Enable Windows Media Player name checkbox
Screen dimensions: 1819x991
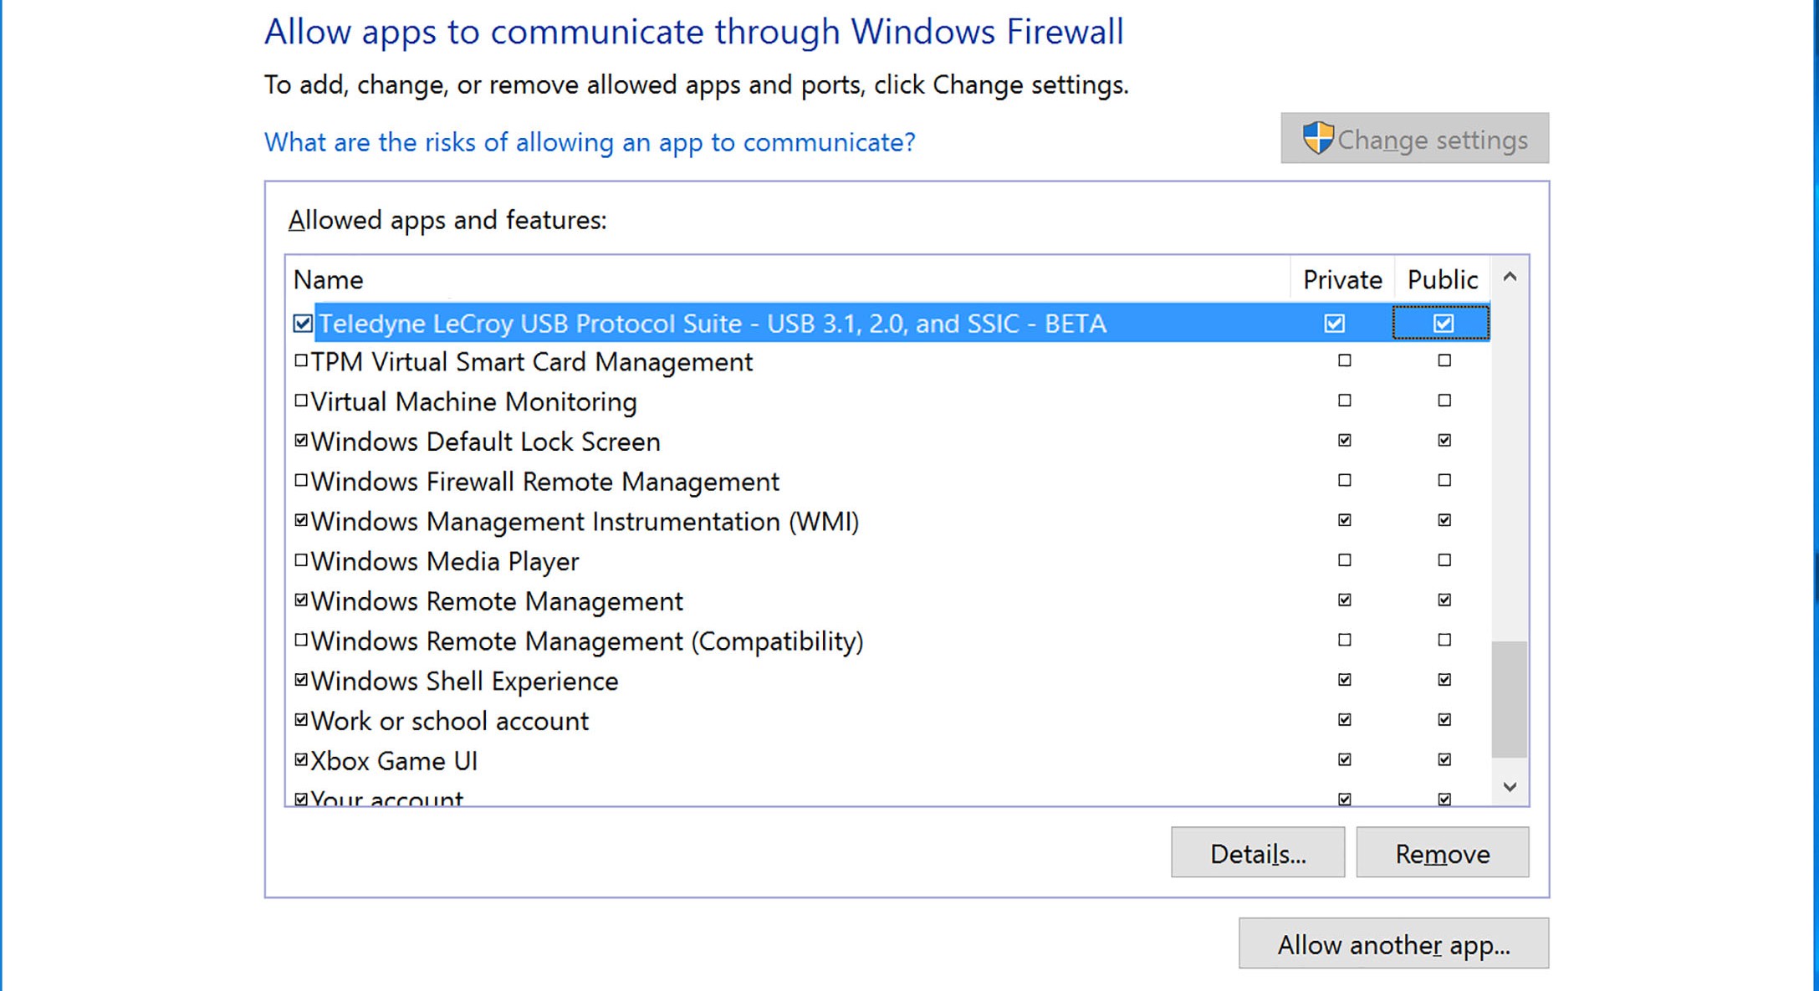pos(301,560)
